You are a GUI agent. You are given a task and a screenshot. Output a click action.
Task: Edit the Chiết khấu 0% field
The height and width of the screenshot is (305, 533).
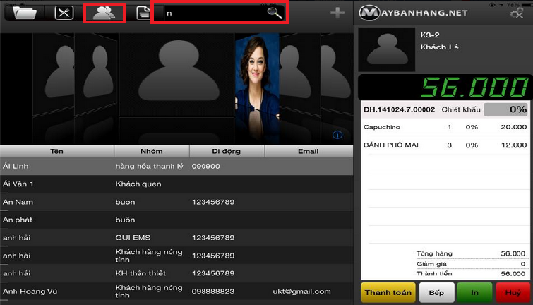[x=505, y=109]
